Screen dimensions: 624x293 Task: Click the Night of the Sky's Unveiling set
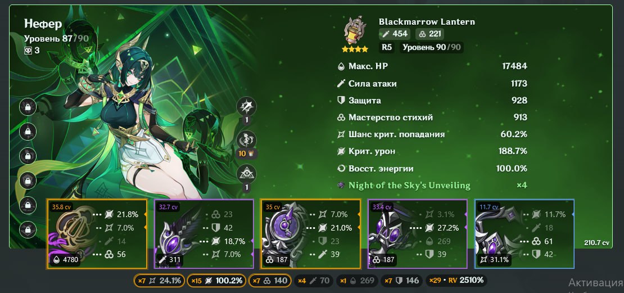click(x=409, y=186)
